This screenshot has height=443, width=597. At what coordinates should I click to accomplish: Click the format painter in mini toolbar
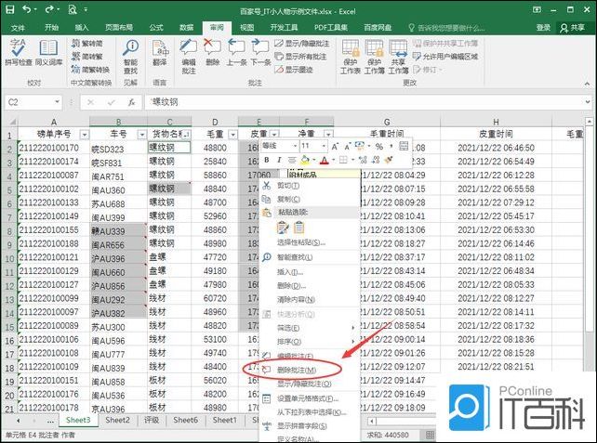pos(389,160)
